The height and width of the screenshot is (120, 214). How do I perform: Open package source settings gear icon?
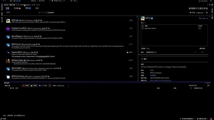(207, 13)
